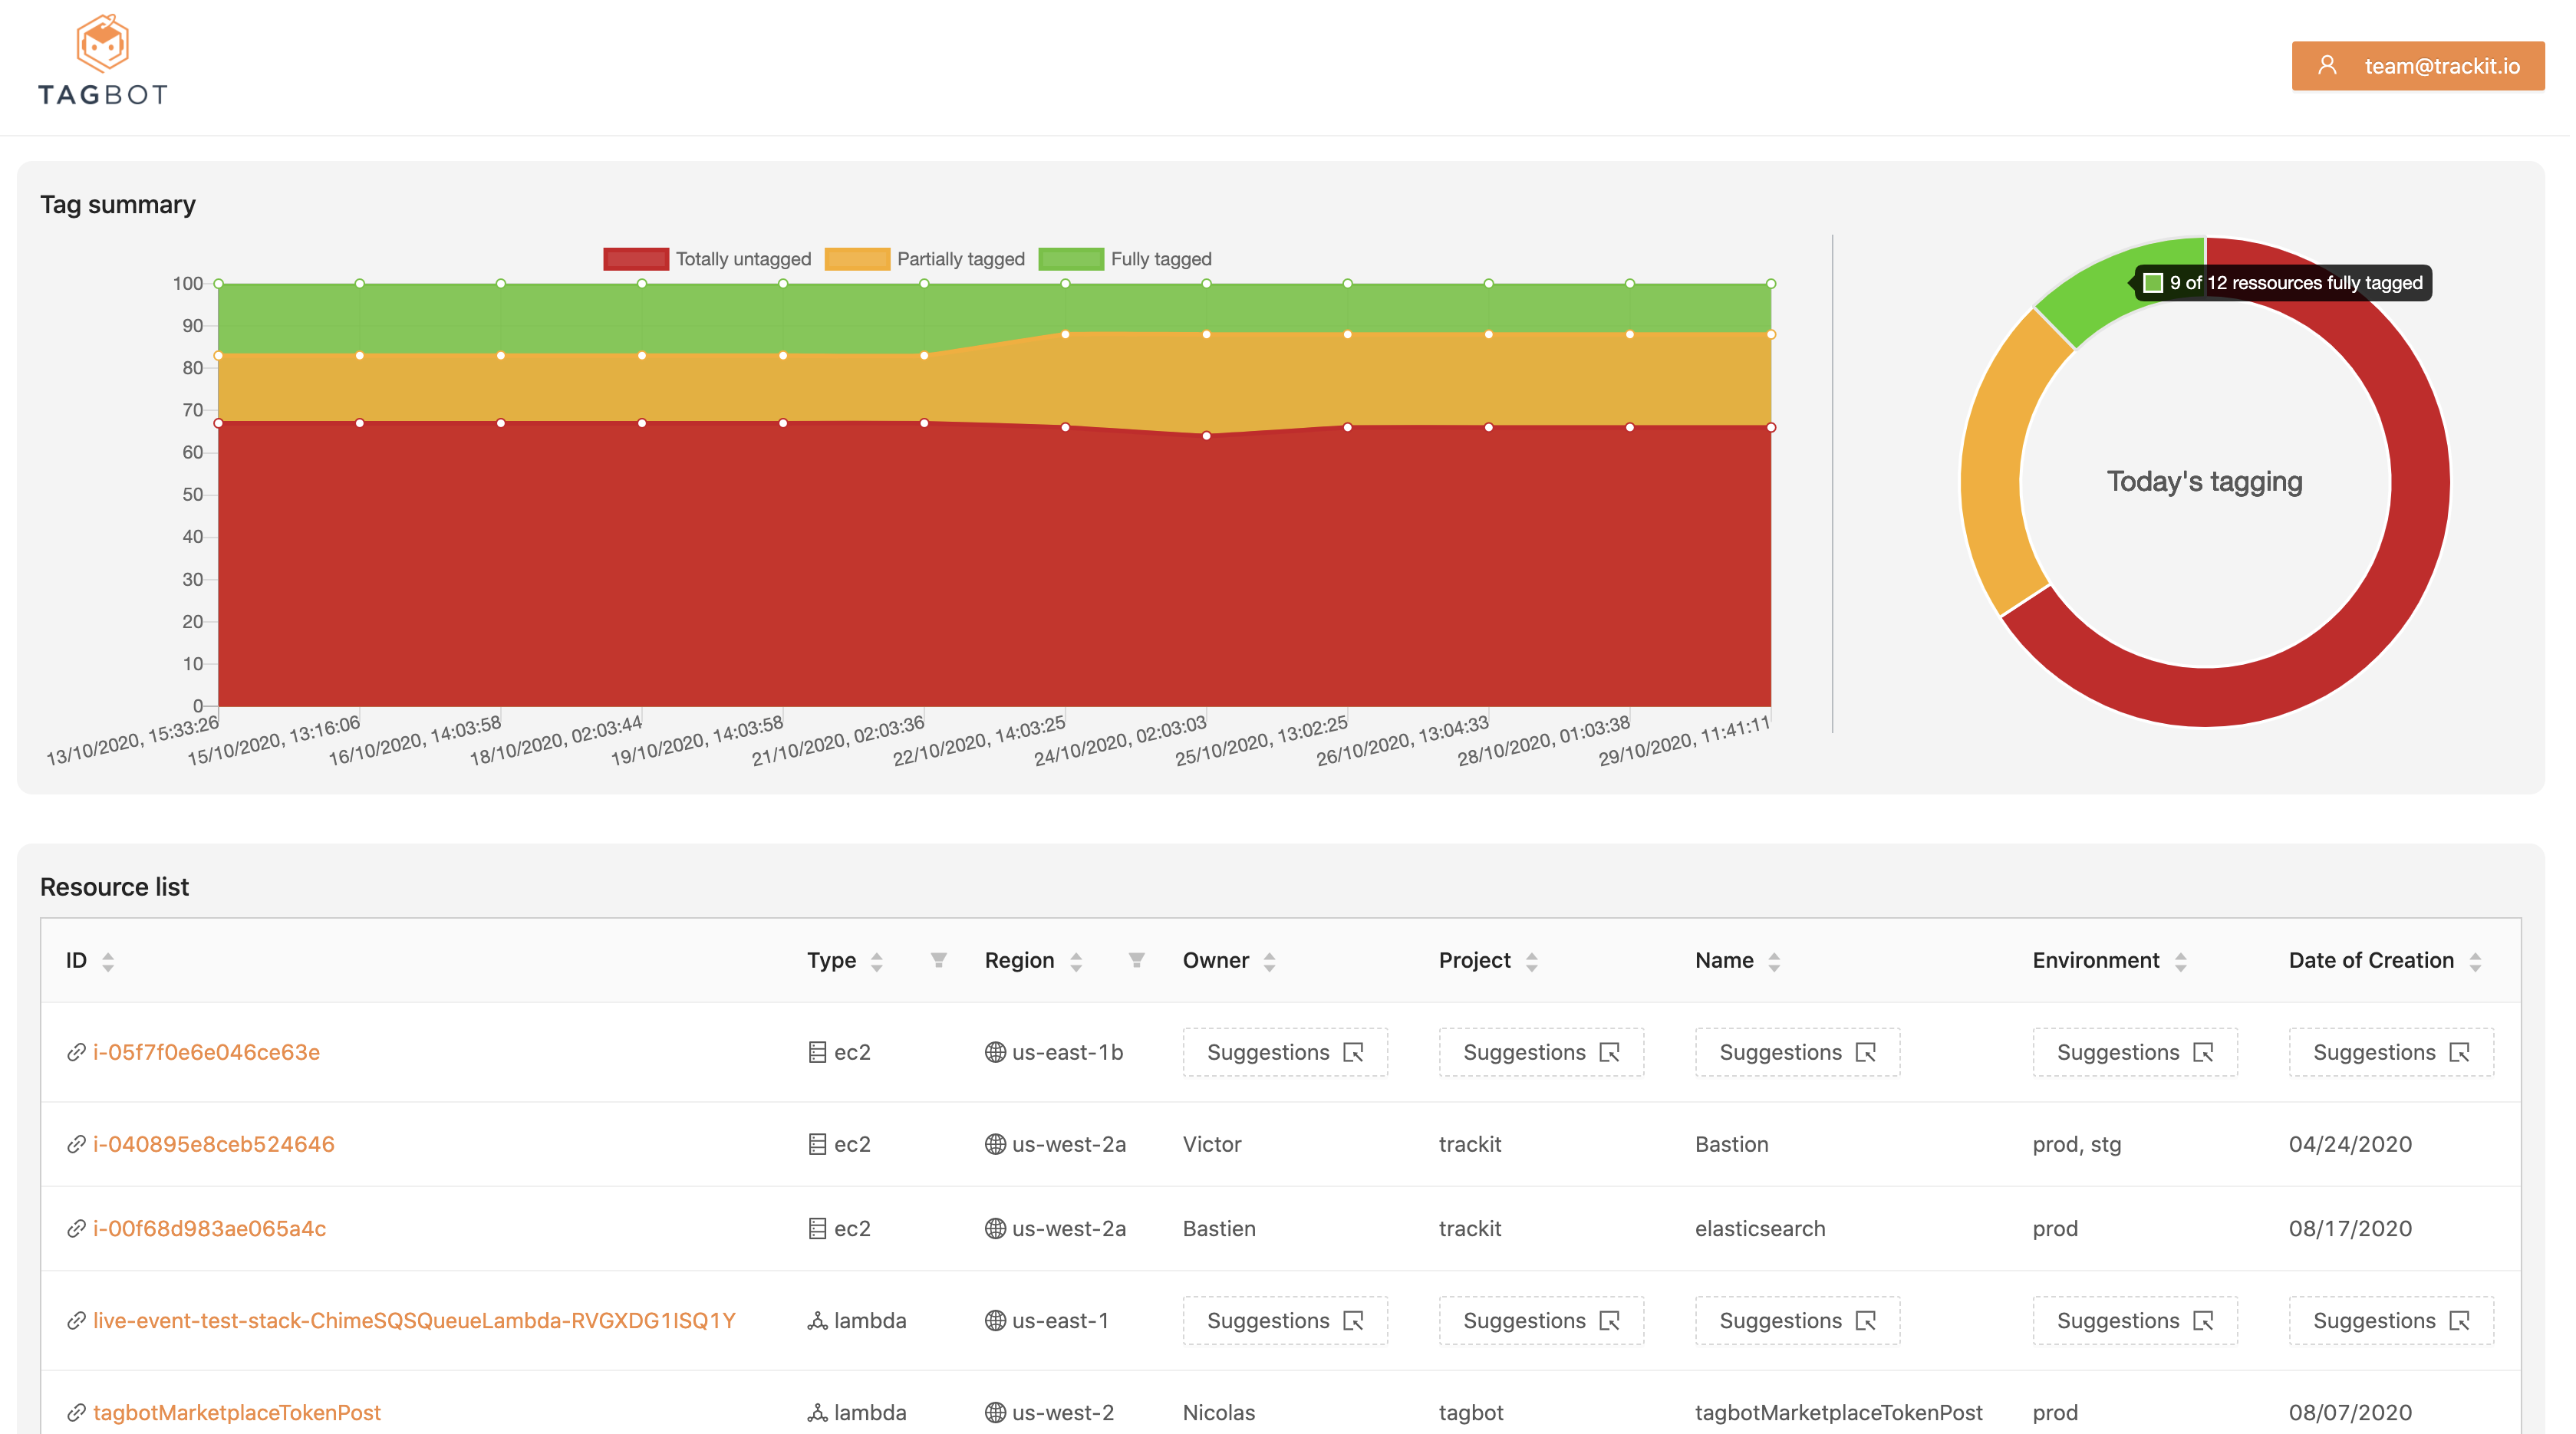The width and height of the screenshot is (2576, 1434).
Task: Open the tagbotMarketplaceTokenPost resource link
Action: pos(236,1412)
